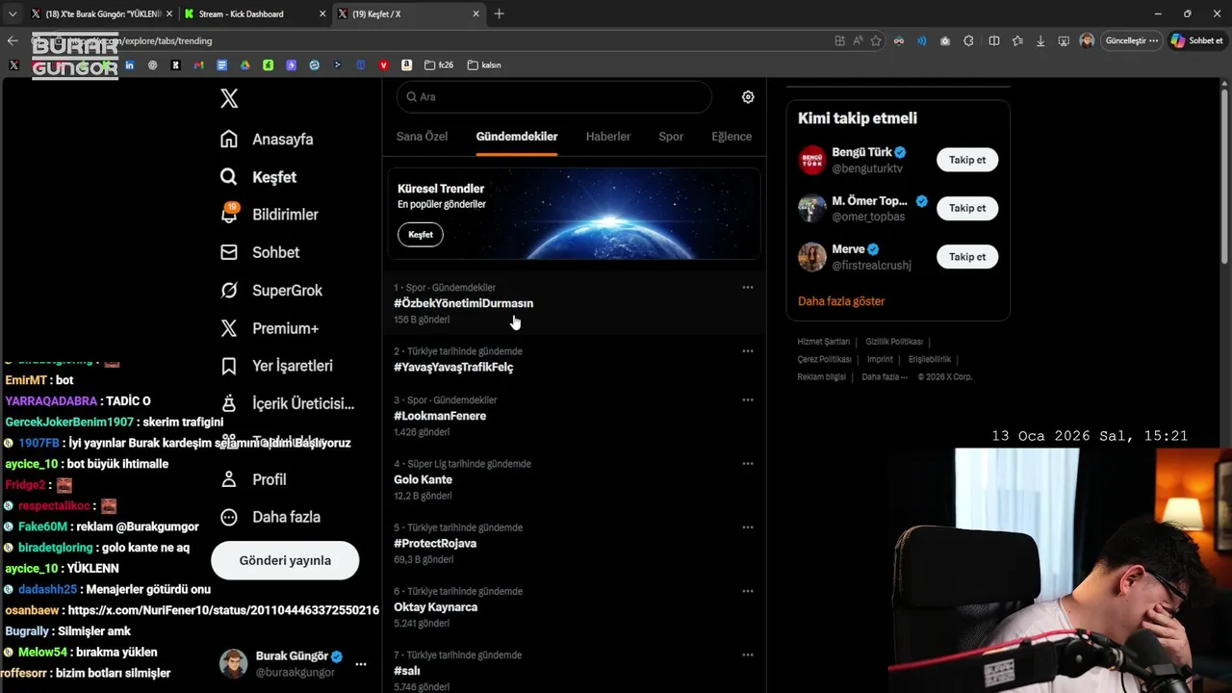Open Hizmet Şartları footer link

[x=823, y=342]
